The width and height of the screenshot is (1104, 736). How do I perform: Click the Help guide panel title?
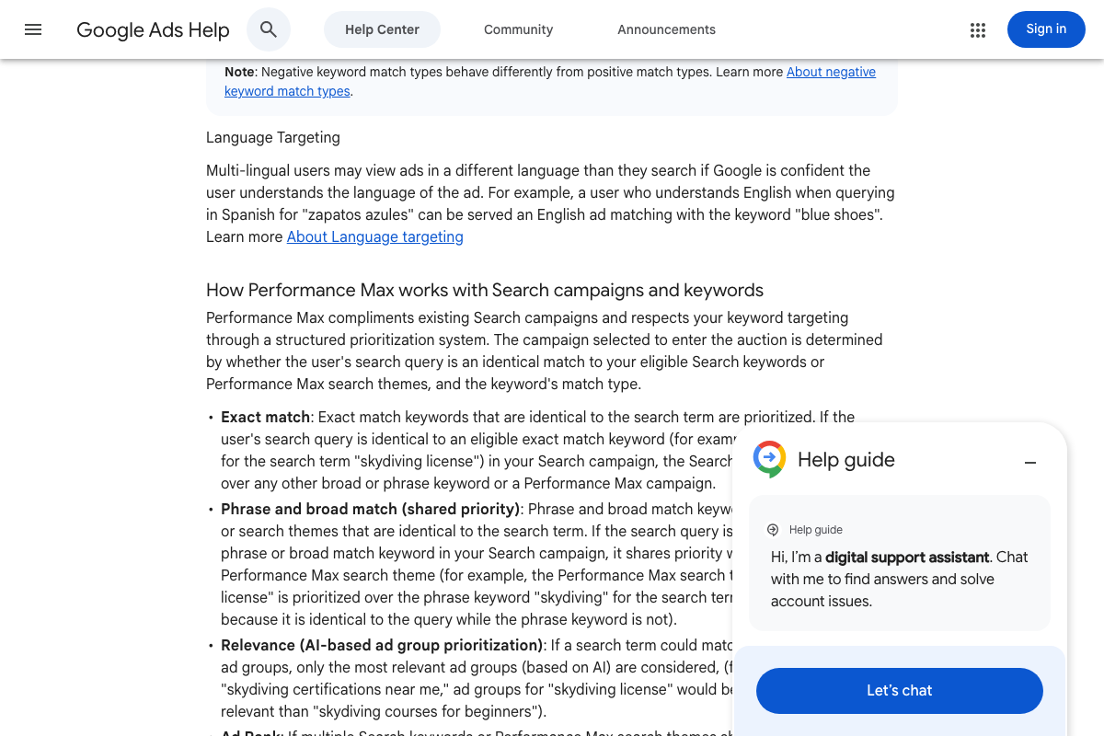tap(846, 460)
